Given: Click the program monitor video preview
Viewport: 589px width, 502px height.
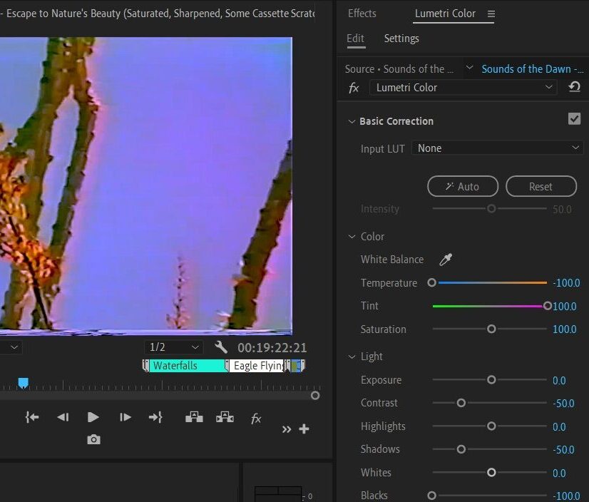Looking at the screenshot, I should 145,185.
